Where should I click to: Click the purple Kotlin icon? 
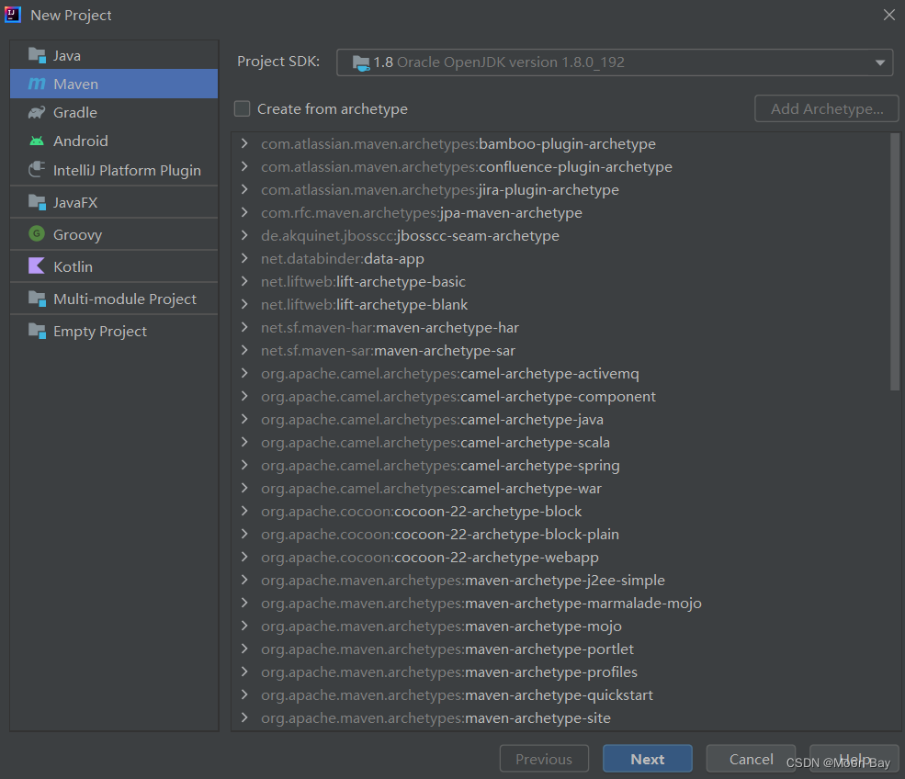pos(37,266)
